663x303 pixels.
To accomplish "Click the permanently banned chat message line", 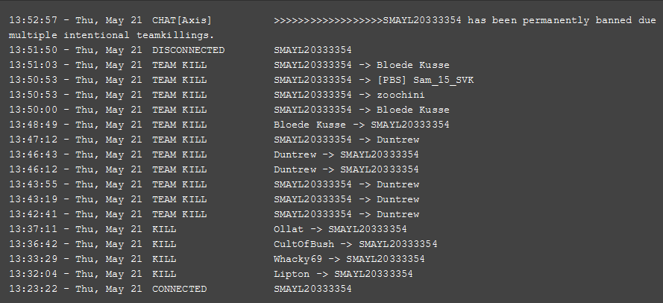I will (333, 28).
